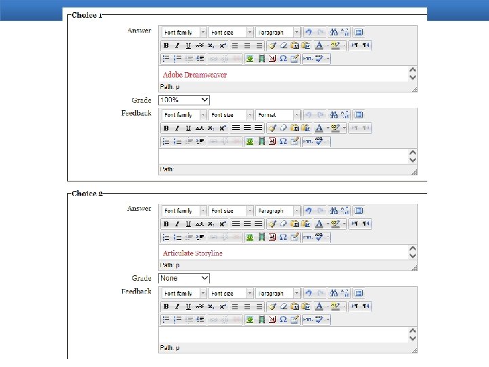
Task: Toggle spellchecker in Choice 2 Answer editor
Action: pyautogui.click(x=319, y=237)
